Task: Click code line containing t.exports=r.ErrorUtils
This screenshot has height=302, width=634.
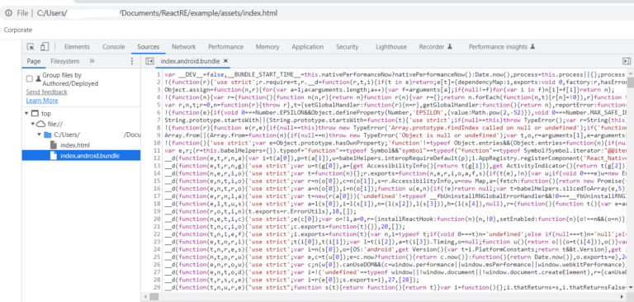Action: point(260,211)
